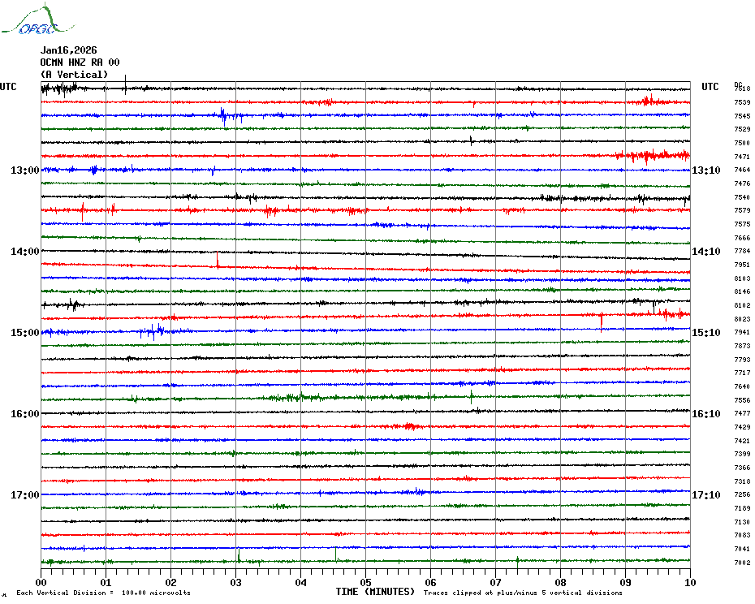Viewport: 755px width, 604px height.
Task: Click the DC offset value 7666
Action: tap(742, 238)
